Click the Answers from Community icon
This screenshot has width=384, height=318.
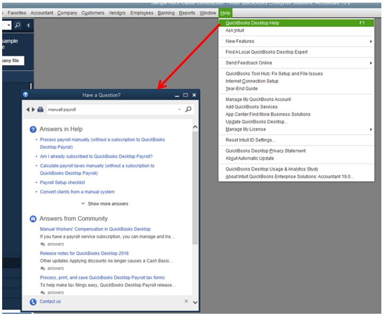click(33, 218)
